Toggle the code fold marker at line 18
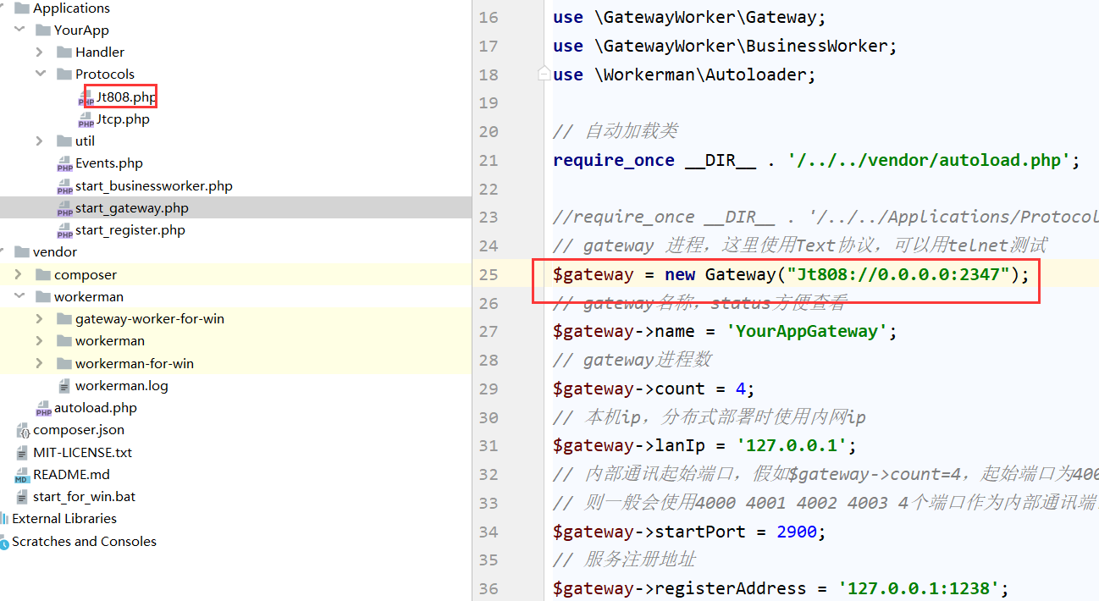Image resolution: width=1099 pixels, height=601 pixels. pyautogui.click(x=544, y=74)
